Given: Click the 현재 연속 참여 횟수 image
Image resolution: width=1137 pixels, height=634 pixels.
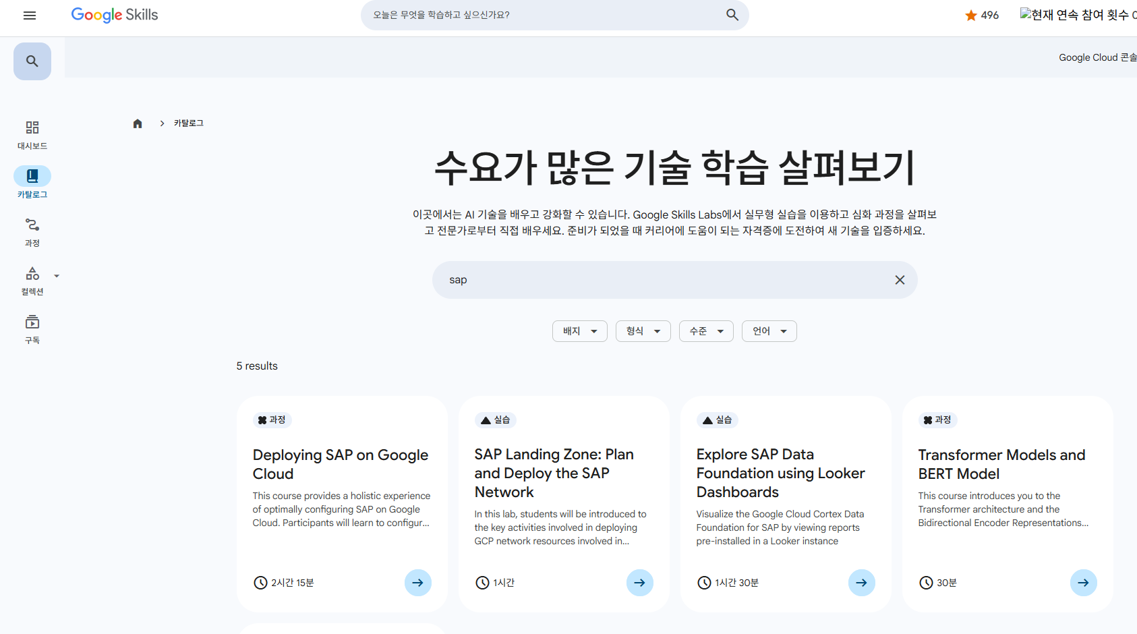Looking at the screenshot, I should click(x=1078, y=15).
